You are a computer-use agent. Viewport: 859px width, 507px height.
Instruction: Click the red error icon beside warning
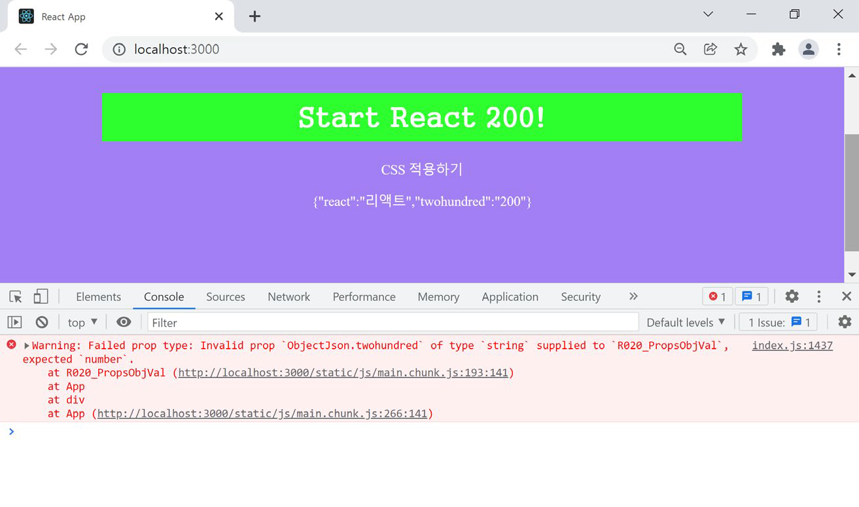point(11,345)
